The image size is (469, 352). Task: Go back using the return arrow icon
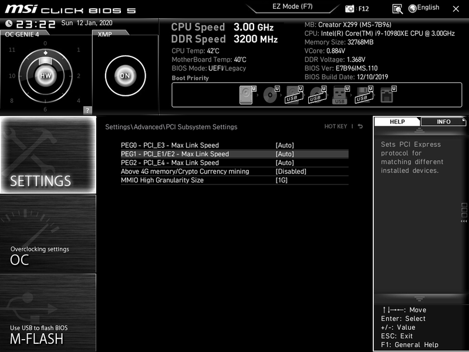tap(360, 126)
